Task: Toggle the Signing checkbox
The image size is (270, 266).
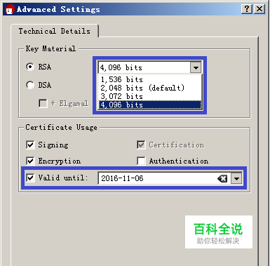Action: coord(30,145)
